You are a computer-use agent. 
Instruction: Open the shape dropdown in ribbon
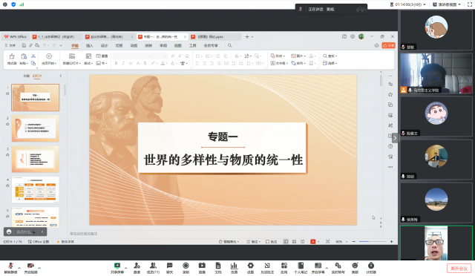278,56
